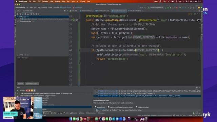This screenshot has width=217, height=122.
Task: Stop the running process with the red Stop icon
Action: point(177,7)
